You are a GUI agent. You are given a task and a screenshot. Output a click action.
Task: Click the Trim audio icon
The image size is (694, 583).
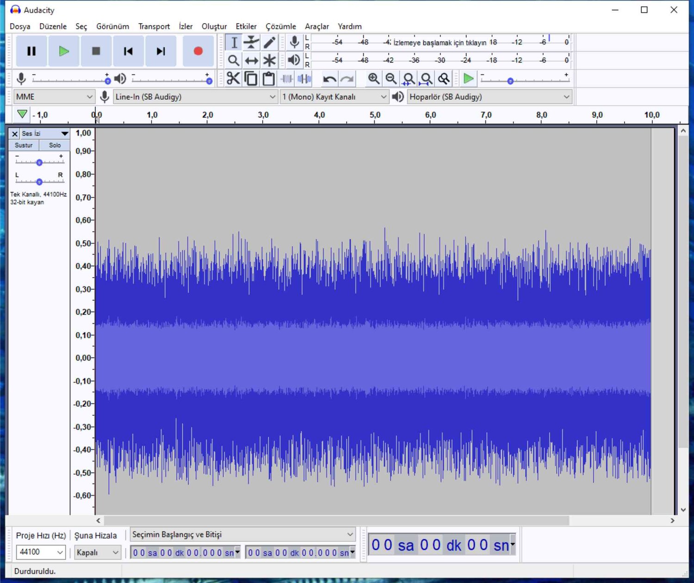[x=287, y=79]
